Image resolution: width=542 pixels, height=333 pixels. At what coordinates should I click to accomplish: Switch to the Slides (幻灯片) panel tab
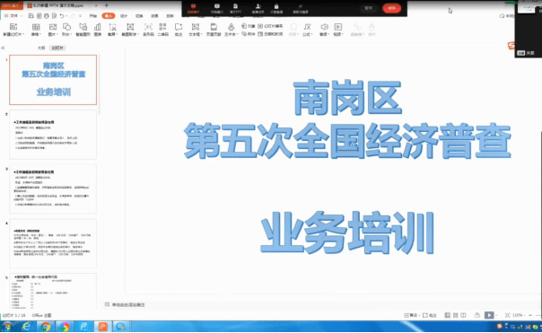(x=57, y=48)
